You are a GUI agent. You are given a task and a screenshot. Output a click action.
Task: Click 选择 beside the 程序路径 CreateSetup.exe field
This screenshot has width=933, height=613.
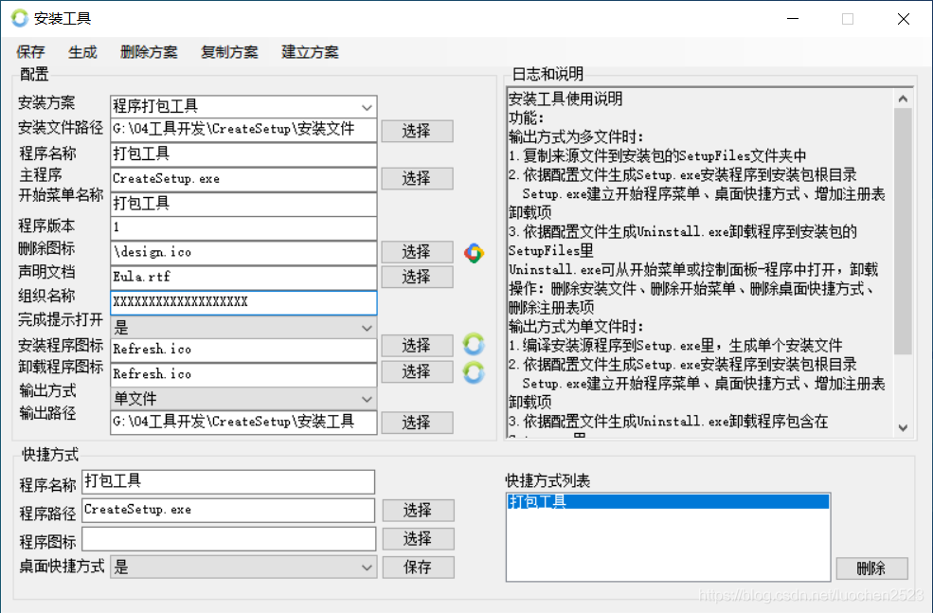pos(418,510)
